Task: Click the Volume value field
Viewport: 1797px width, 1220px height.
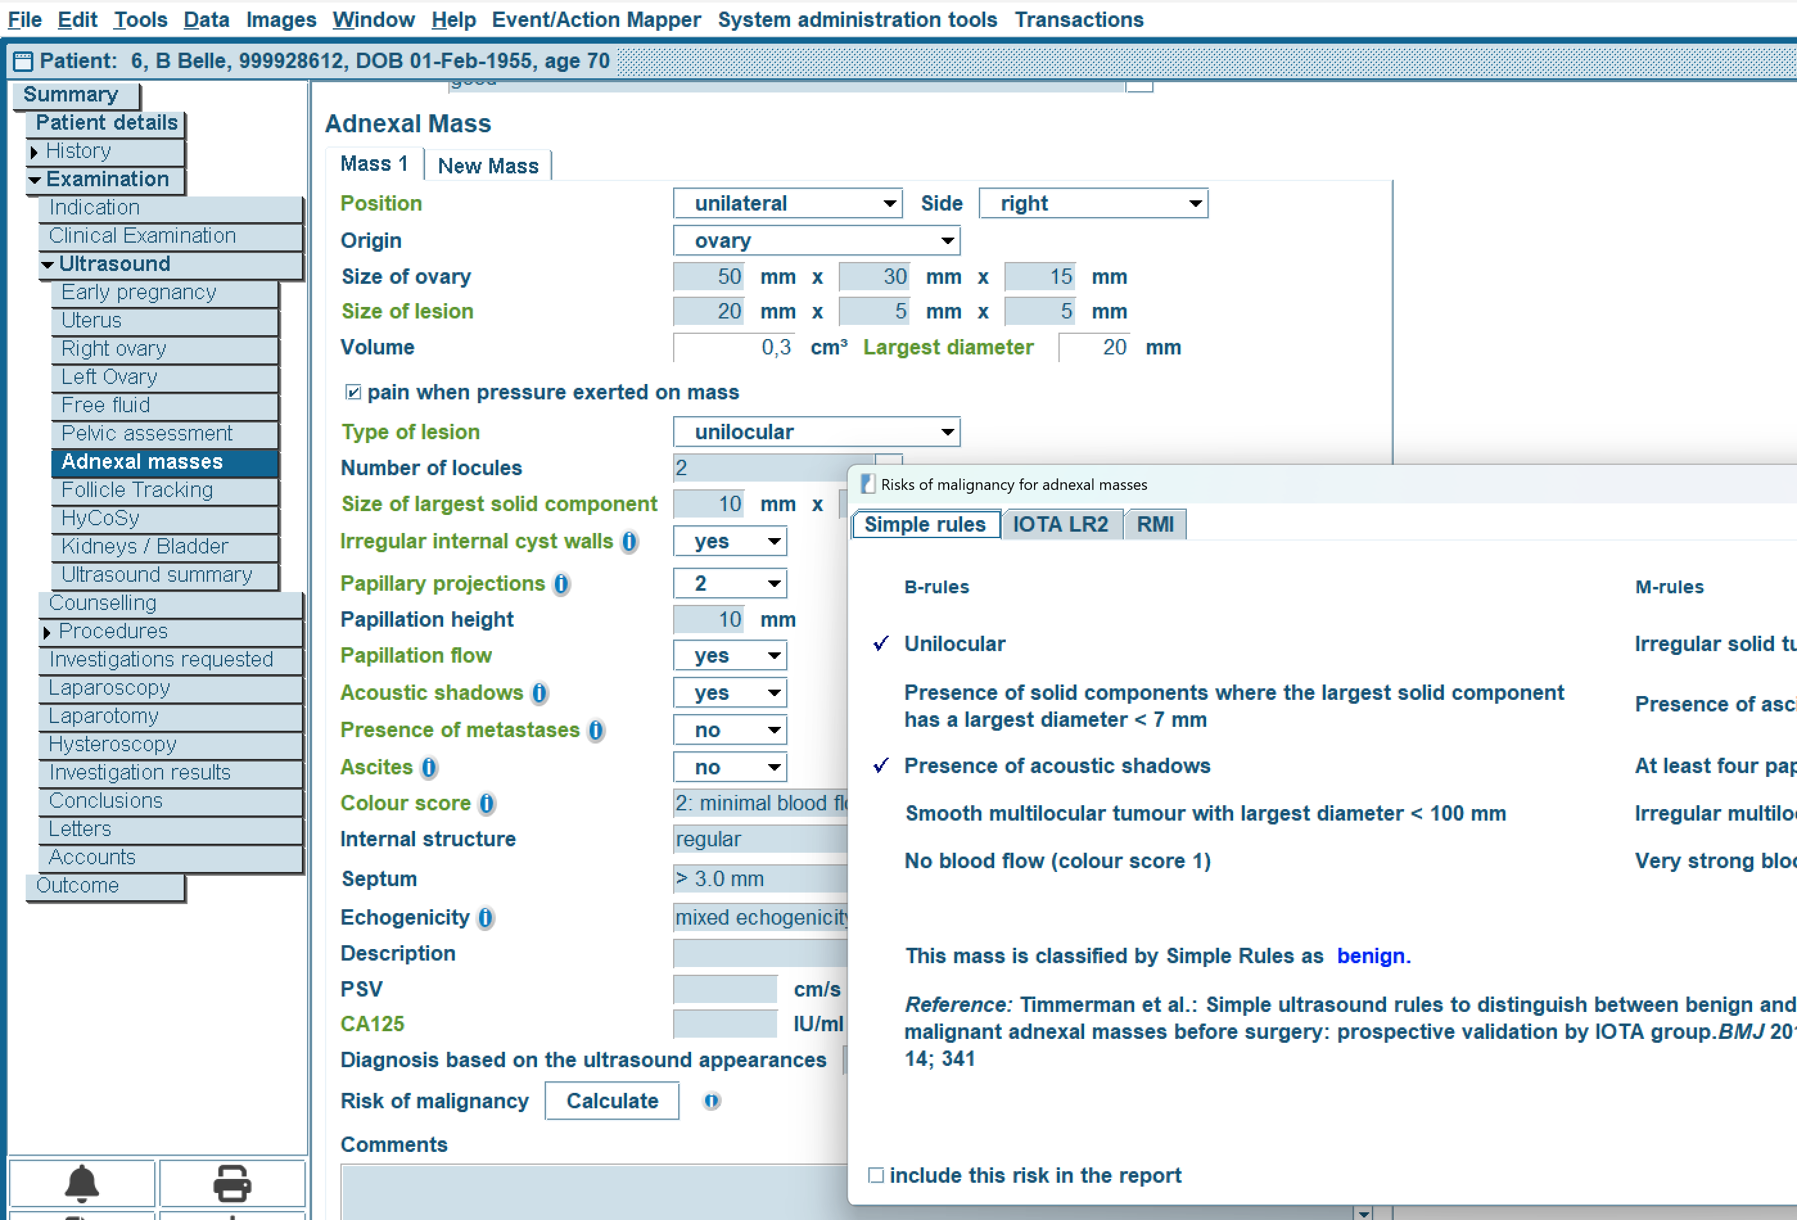Action: [733, 347]
